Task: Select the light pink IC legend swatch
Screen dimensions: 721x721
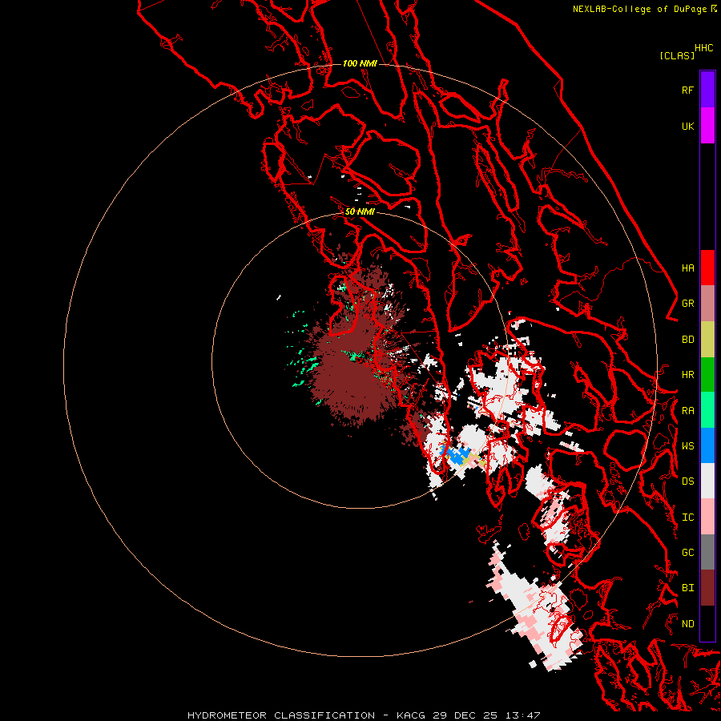Action: (707, 517)
